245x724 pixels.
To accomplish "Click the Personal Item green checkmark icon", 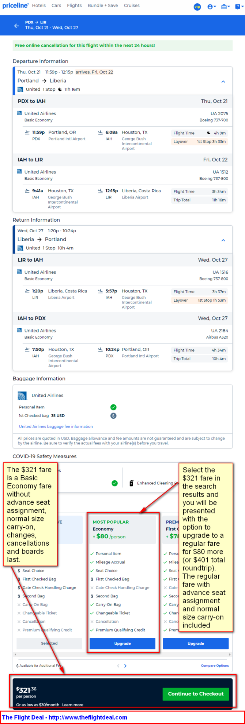I will (x=113, y=407).
